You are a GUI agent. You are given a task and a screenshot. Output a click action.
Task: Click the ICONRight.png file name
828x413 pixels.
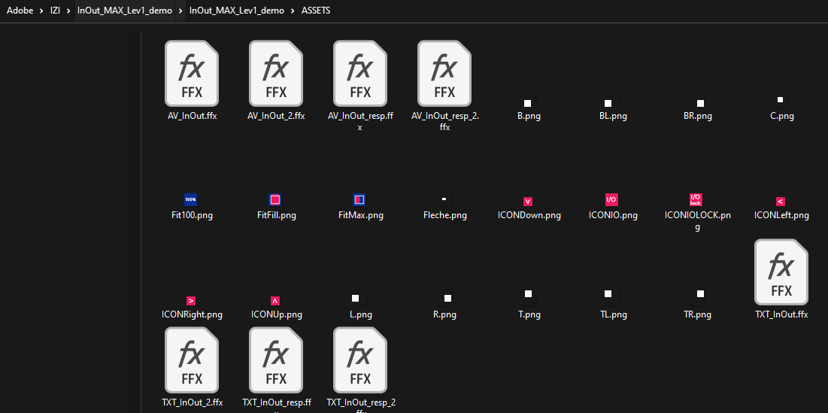[x=192, y=314]
